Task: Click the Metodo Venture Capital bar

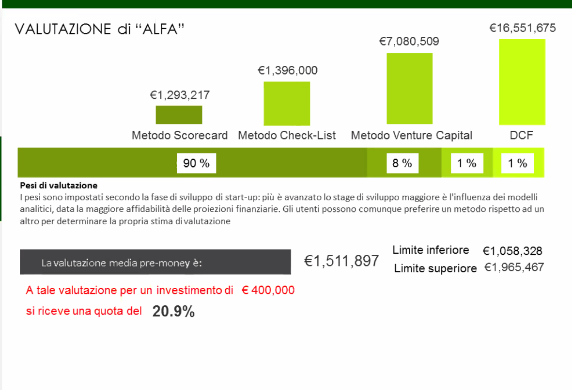Action: point(410,89)
